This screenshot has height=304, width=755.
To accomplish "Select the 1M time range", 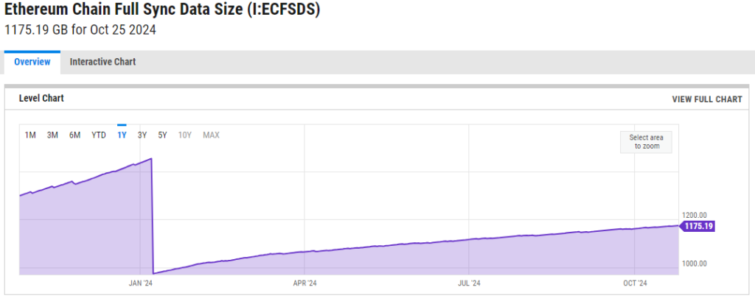I will pyautogui.click(x=30, y=135).
